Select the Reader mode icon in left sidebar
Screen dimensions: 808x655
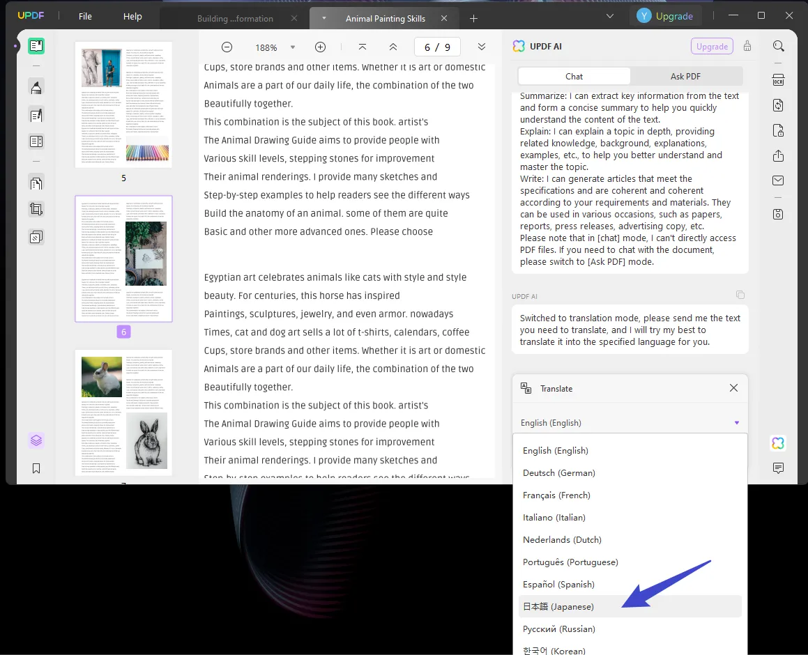(x=36, y=46)
